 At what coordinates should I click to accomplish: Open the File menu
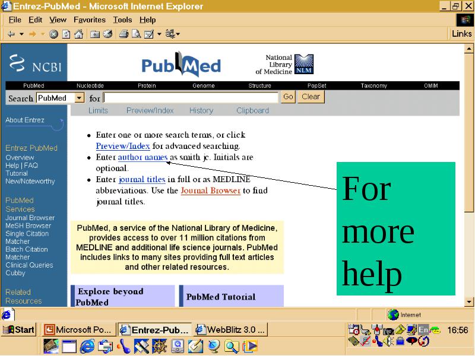[15, 20]
